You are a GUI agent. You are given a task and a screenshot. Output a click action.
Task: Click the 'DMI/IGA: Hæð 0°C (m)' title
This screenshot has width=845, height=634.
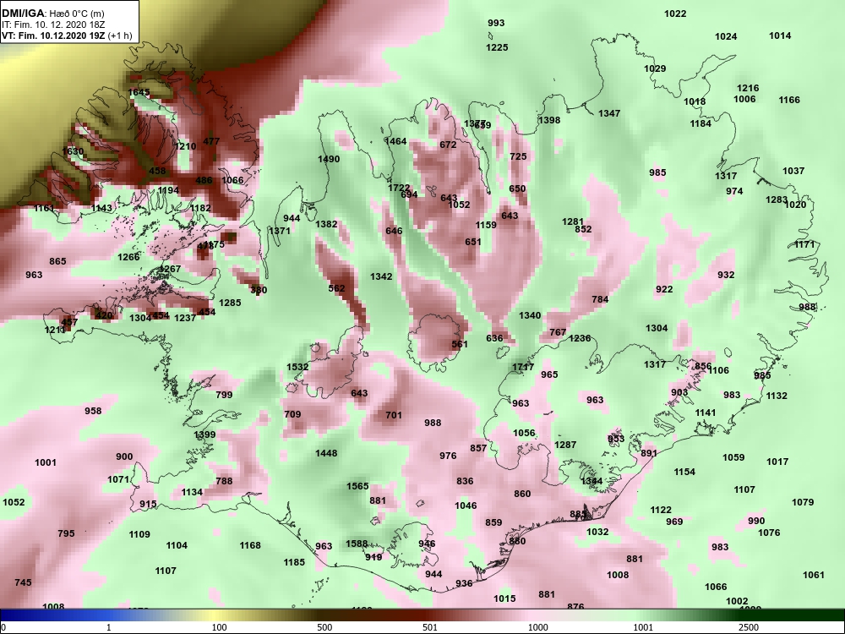pos(52,14)
